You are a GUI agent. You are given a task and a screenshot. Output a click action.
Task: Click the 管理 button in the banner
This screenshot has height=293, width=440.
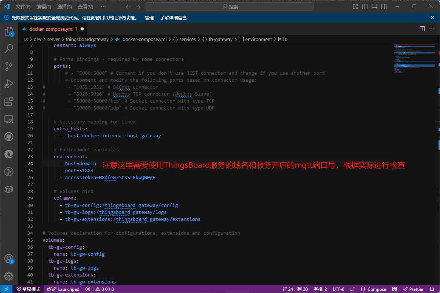click(x=149, y=18)
